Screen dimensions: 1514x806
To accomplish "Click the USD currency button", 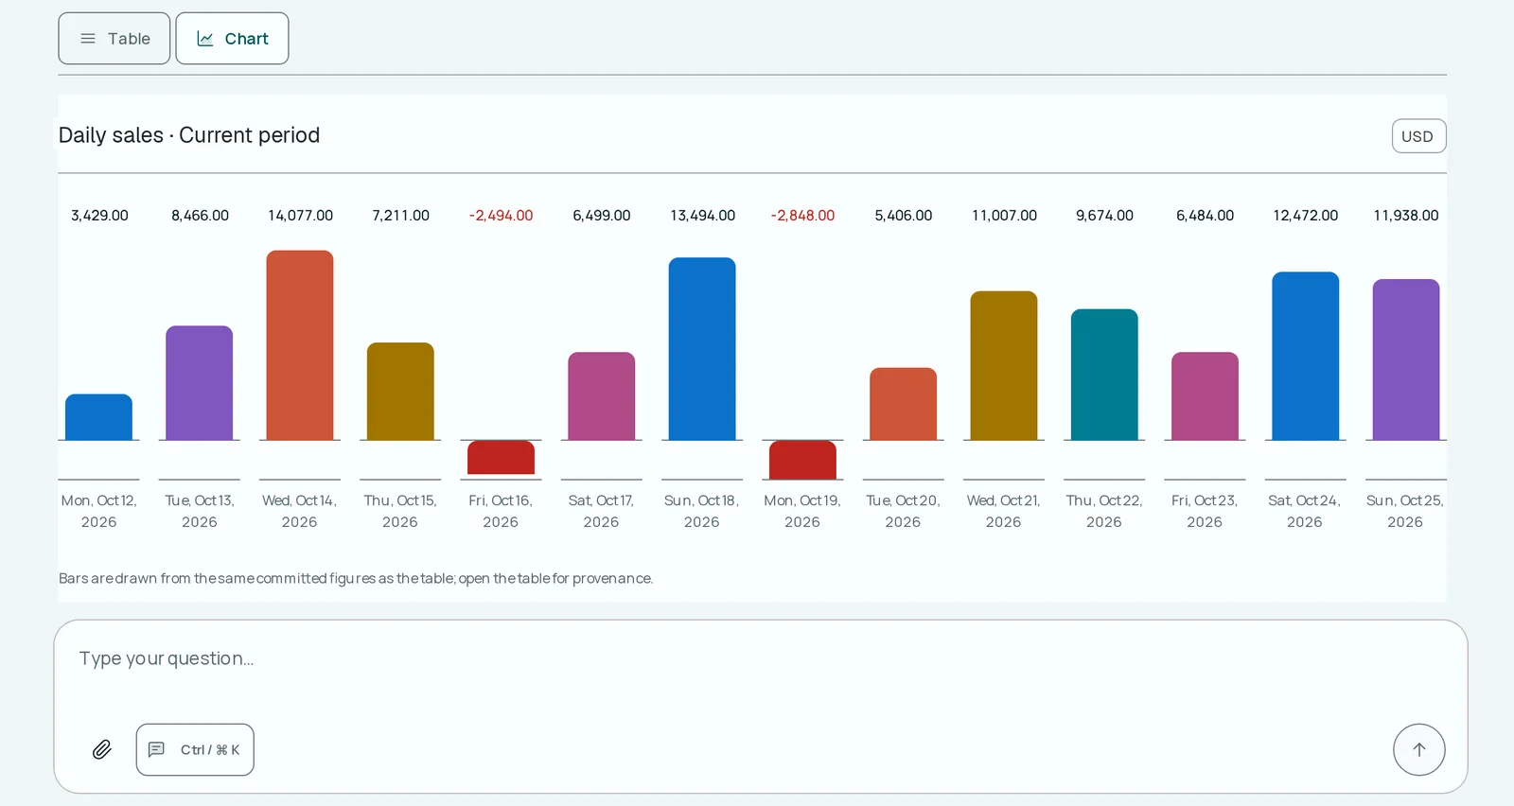I will [1418, 136].
